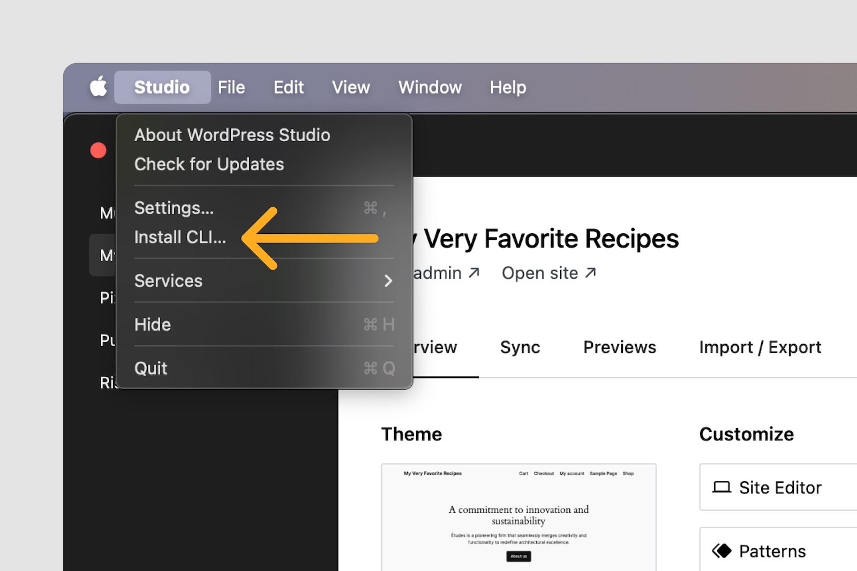Select the Import / Export tab

coord(760,347)
